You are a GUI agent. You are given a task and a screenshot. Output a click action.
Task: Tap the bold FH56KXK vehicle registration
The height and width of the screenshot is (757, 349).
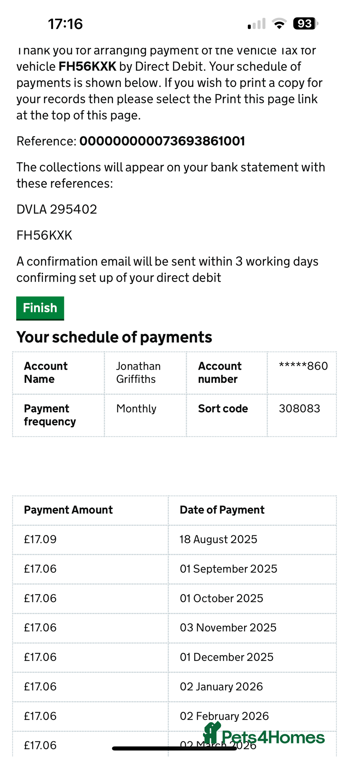[87, 66]
